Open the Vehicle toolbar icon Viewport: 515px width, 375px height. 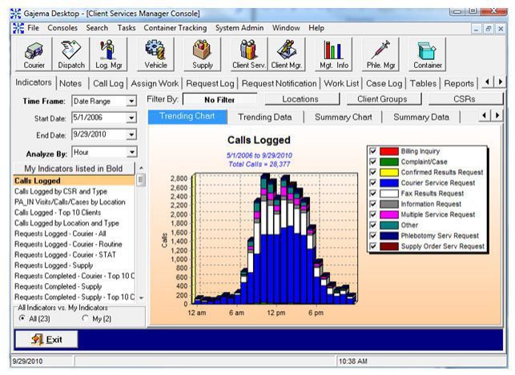coord(155,54)
